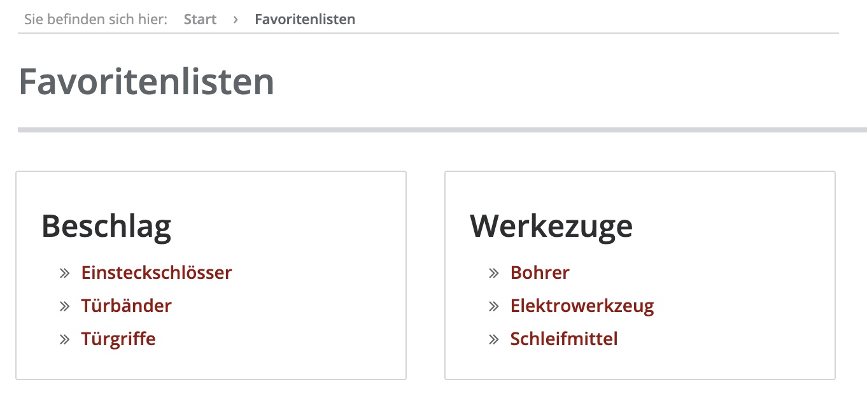This screenshot has width=867, height=419.
Task: Click the double-chevron icon beside Einsteckschlösser
Action: [64, 273]
